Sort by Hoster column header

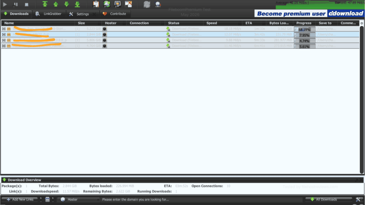point(114,23)
